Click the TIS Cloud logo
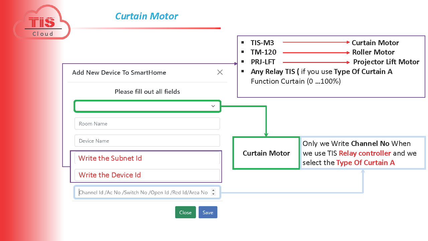Screen dimensions: 428x241 tap(42, 23)
